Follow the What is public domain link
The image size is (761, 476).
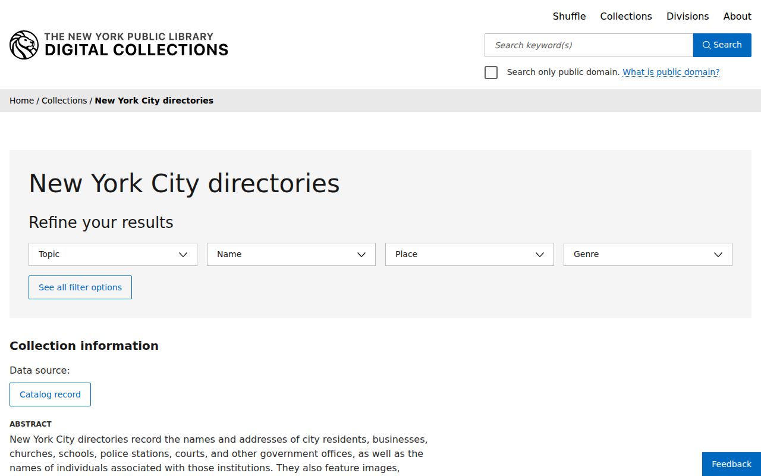(671, 72)
